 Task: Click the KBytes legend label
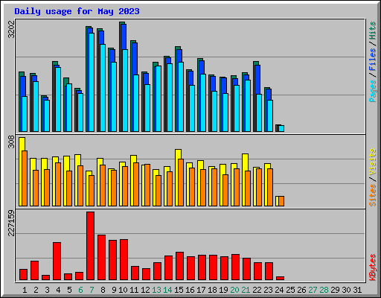373,267
